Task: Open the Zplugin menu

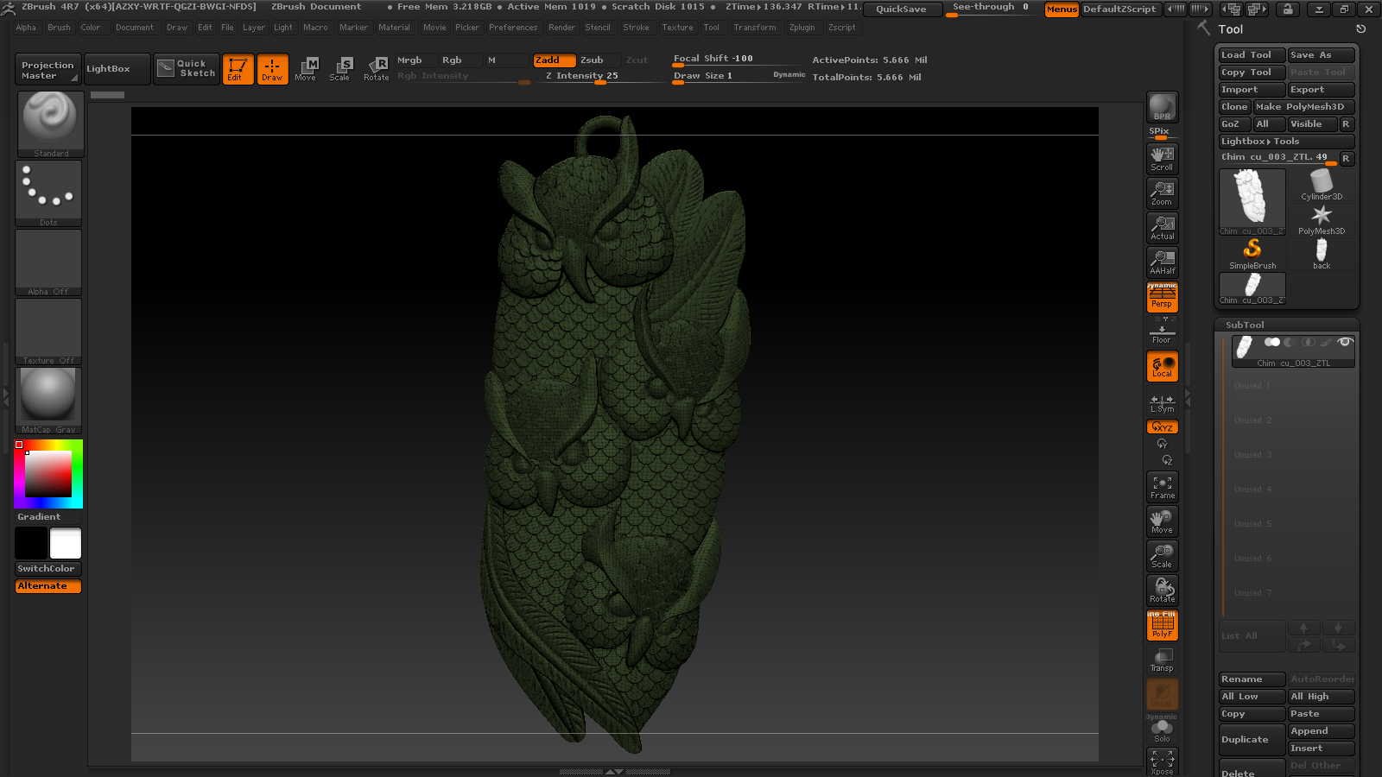Action: click(x=802, y=28)
